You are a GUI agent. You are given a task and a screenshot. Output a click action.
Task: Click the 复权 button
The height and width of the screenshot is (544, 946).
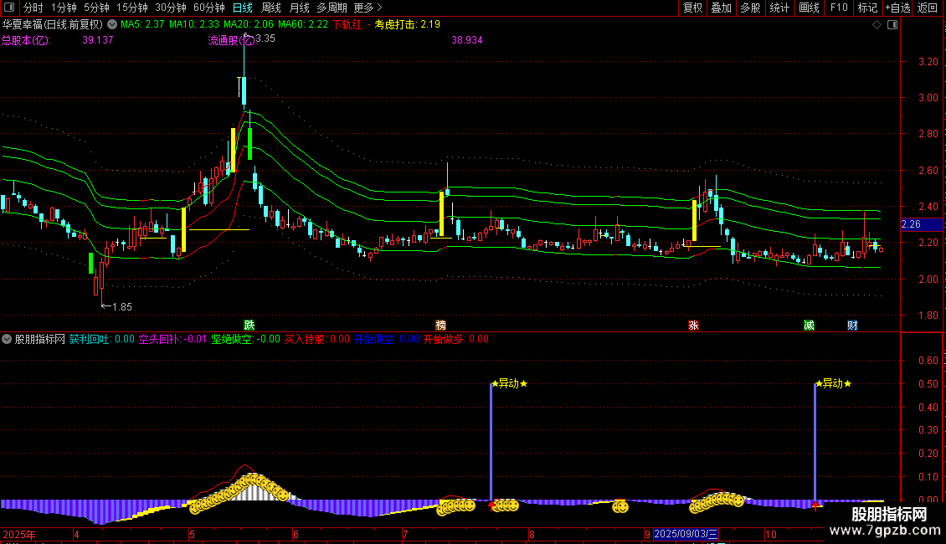(x=692, y=8)
